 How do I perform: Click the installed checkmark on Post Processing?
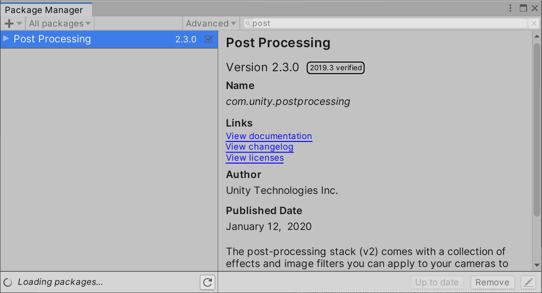click(x=208, y=39)
